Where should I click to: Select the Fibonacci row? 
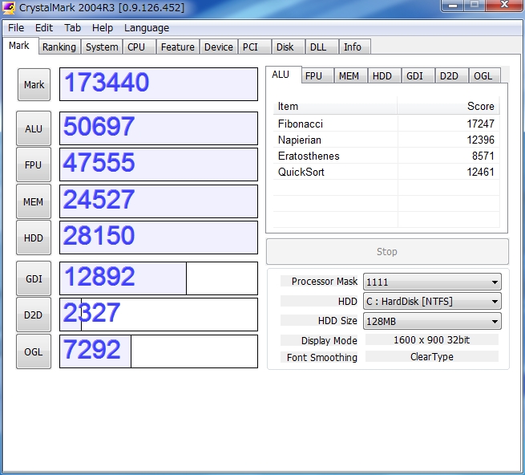click(x=386, y=124)
